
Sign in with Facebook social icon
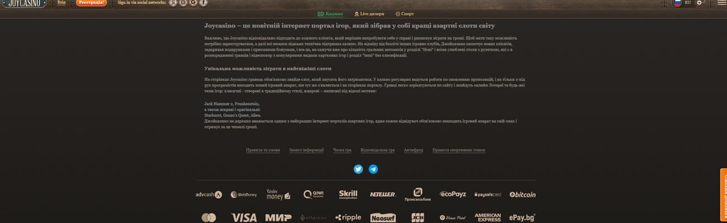coord(204,3)
